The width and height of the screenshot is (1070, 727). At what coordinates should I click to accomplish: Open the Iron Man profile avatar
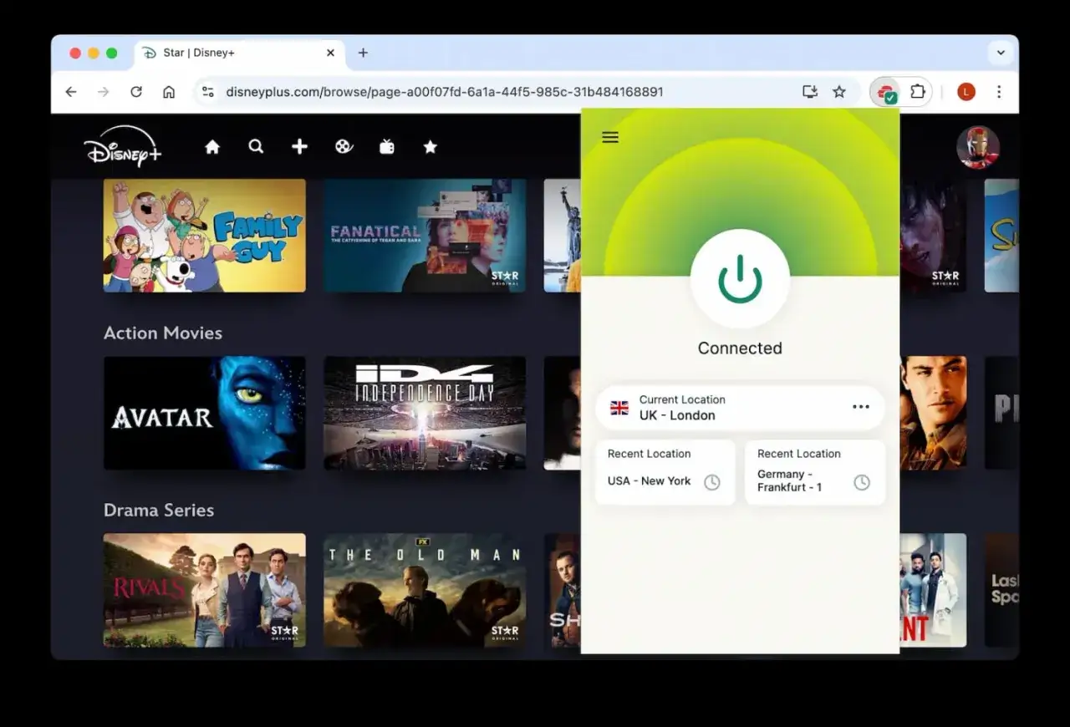click(978, 147)
